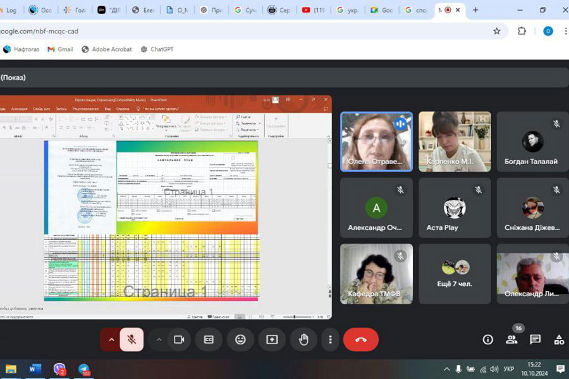Open the in-call chat panel

point(535,339)
